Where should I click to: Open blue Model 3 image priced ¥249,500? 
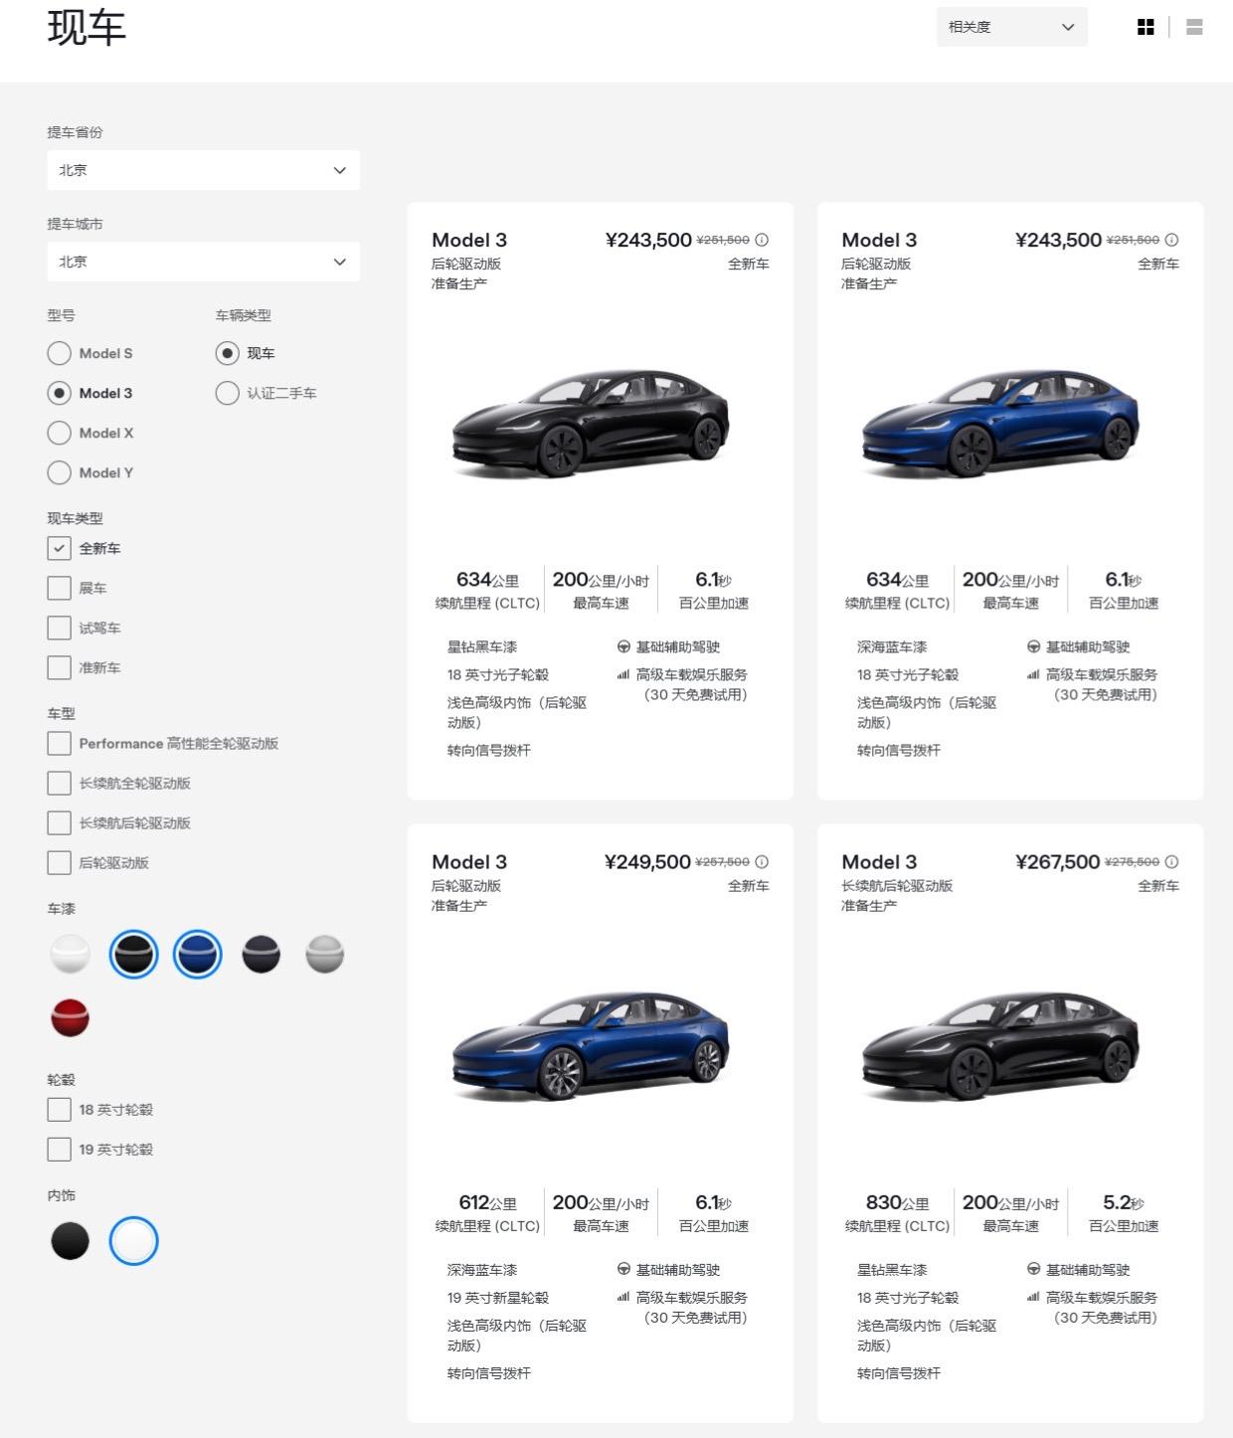coord(591,1044)
